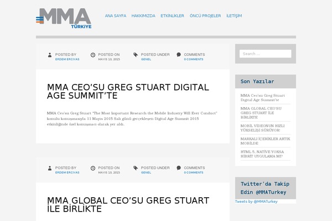Open the İLETİŞİM page
Screen dimensions: 332x221
(234, 16)
